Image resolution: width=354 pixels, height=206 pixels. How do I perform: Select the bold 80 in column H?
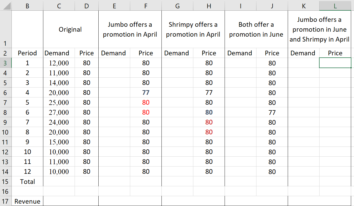(209, 112)
